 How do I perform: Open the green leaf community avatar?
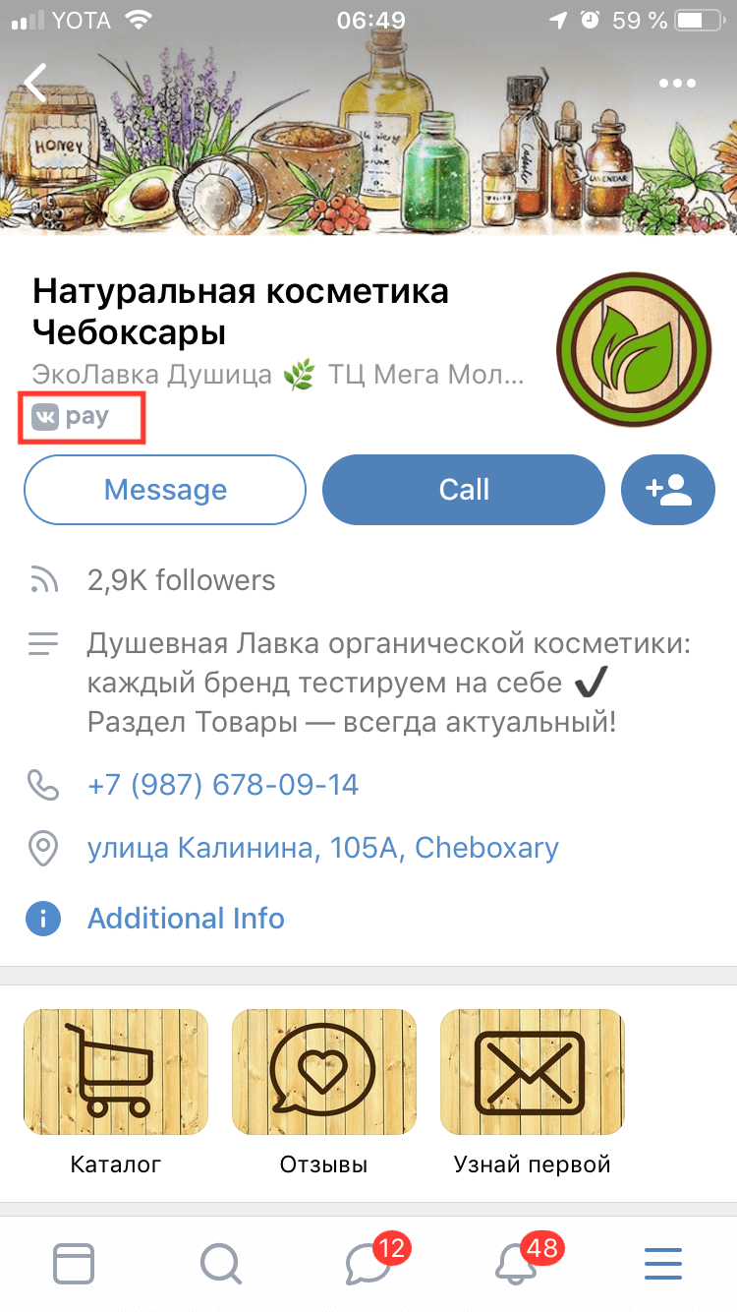[x=634, y=349]
